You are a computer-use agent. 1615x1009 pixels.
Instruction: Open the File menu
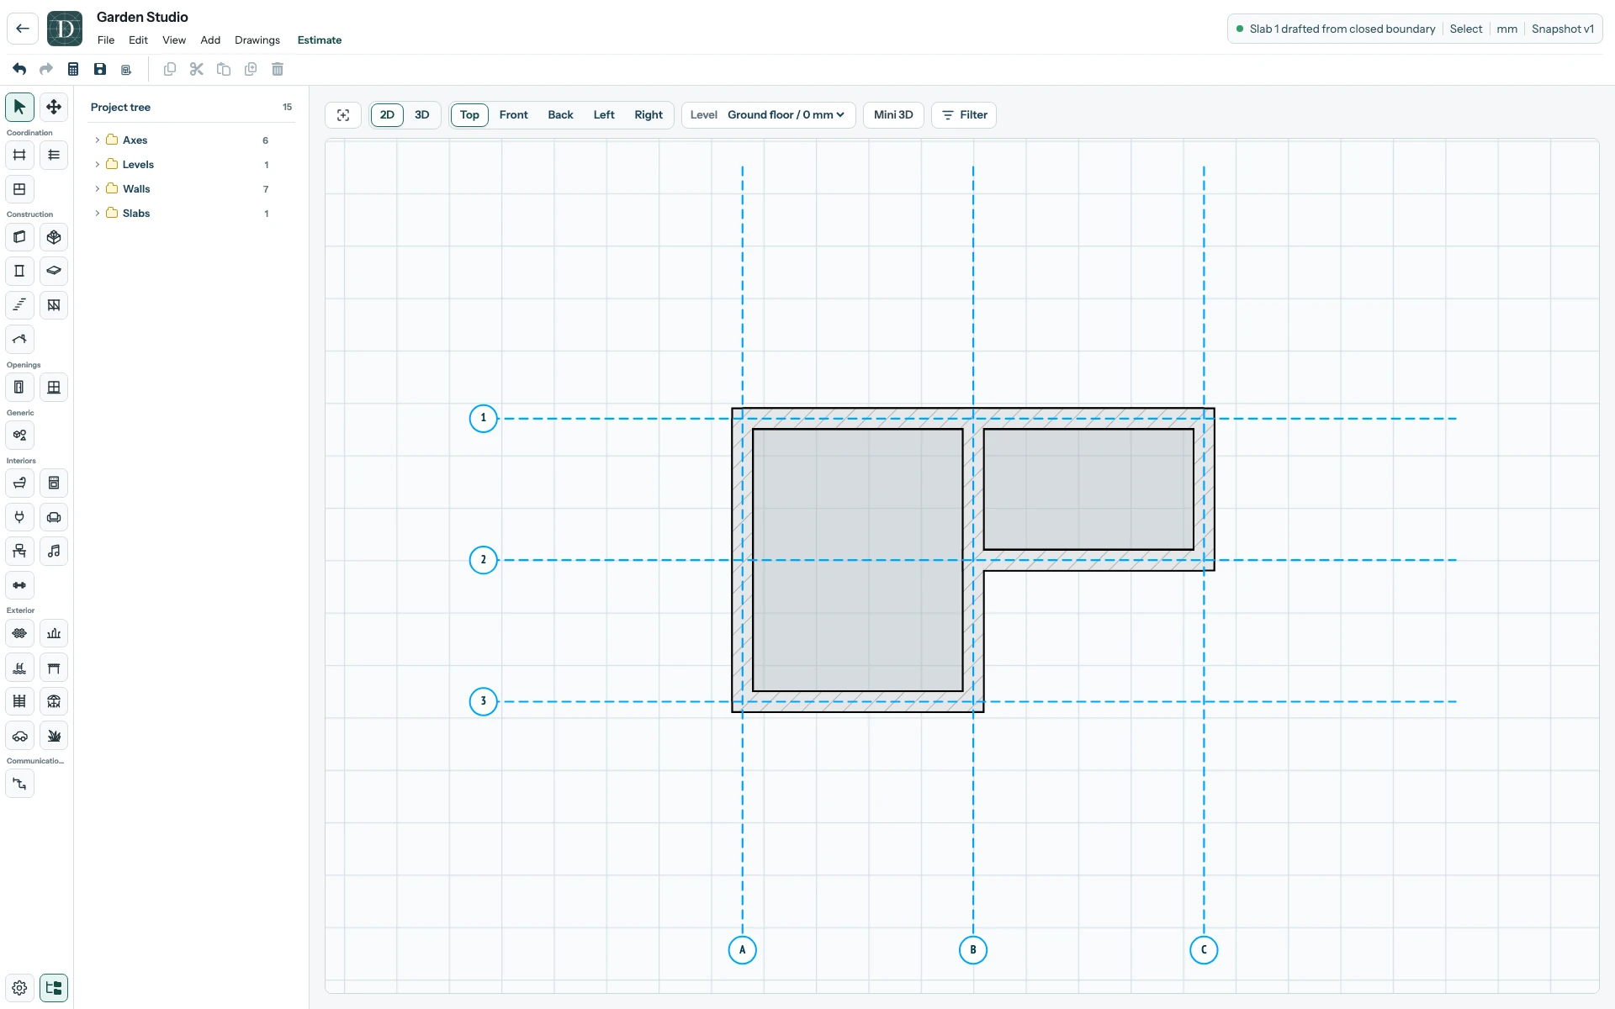coord(106,40)
